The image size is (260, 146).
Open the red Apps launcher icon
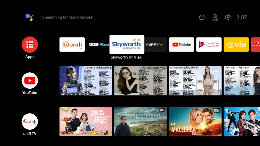30,45
